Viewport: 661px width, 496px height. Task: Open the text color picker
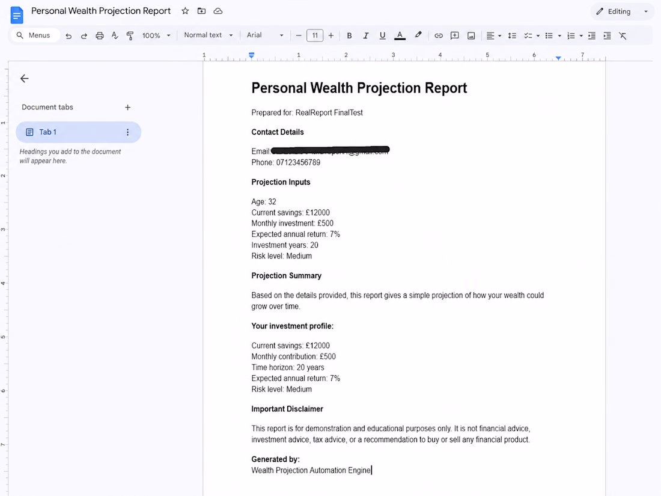click(x=400, y=36)
